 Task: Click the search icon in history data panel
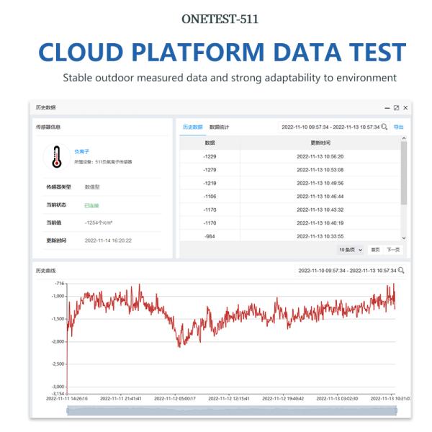384,127
